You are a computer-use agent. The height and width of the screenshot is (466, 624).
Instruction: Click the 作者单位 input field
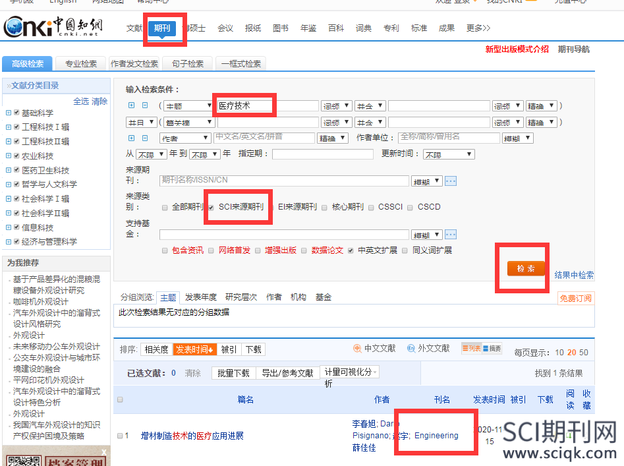449,138
